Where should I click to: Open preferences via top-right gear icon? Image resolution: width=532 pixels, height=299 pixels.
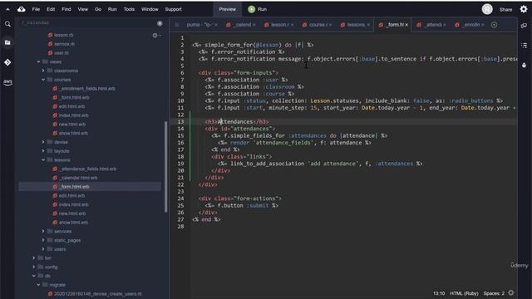click(524, 9)
